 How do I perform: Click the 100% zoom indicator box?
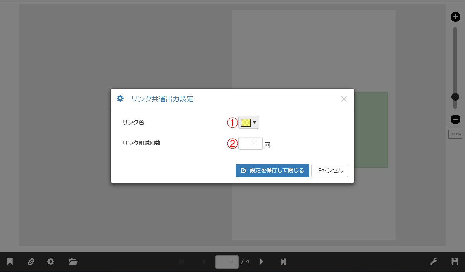point(455,134)
